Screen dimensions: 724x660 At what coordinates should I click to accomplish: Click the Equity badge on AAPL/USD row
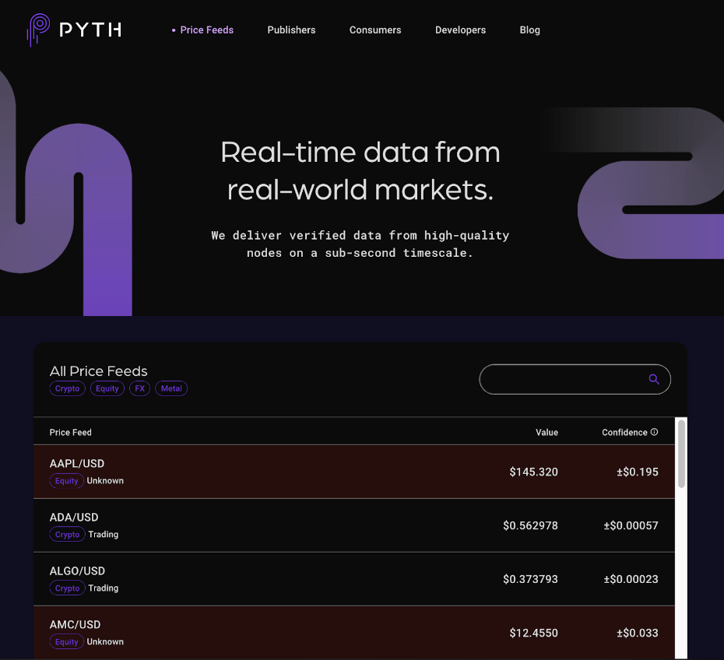[x=66, y=480]
